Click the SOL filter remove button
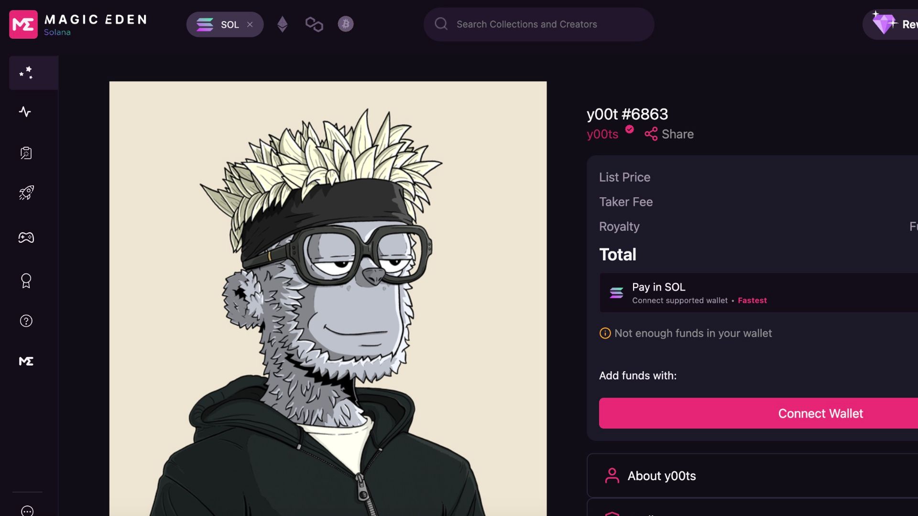Screen dimensions: 918x516 tap(251, 24)
